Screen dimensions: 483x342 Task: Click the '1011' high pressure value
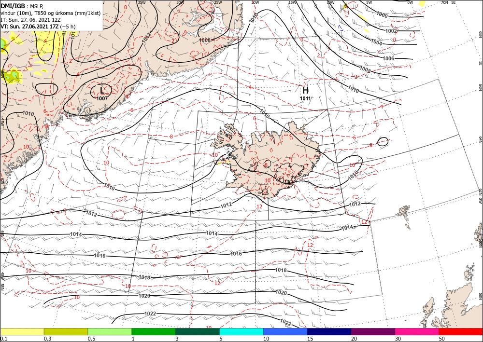pos(305,98)
